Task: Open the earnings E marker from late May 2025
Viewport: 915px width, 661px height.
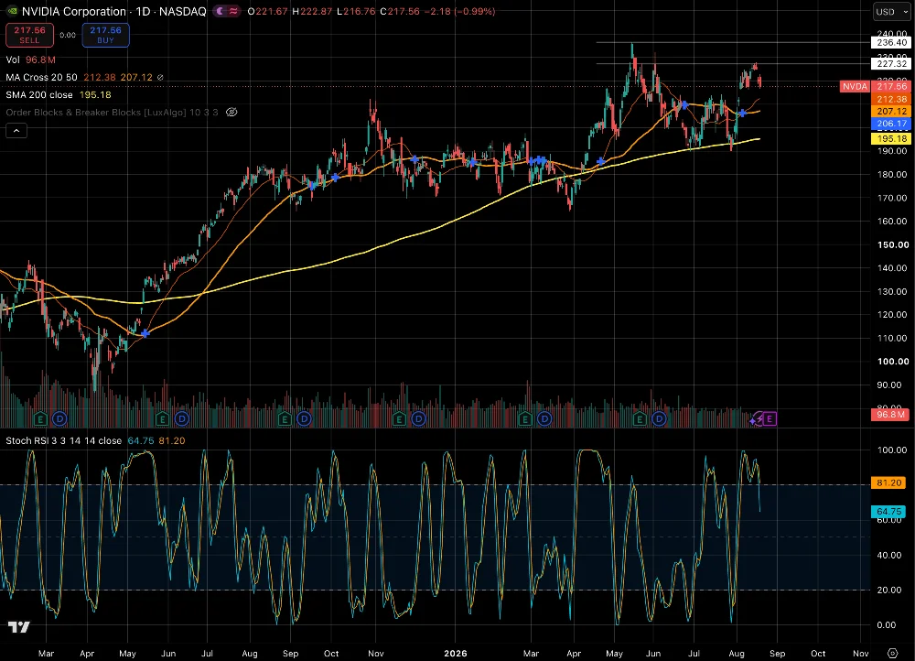Action: click(x=162, y=418)
